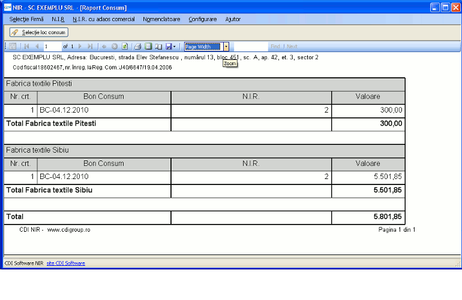The image size is (462, 300).
Task: Click Fabrica textile Sibiu group header
Action: (x=205, y=150)
